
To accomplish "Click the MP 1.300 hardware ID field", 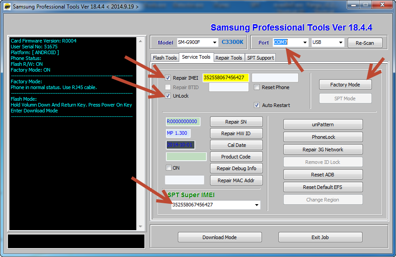I will point(178,133).
